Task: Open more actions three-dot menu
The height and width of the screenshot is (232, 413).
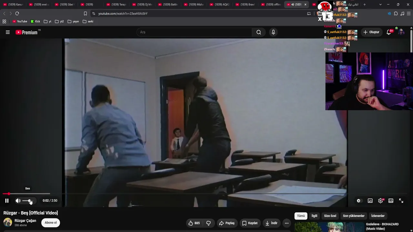Action: click(x=287, y=223)
